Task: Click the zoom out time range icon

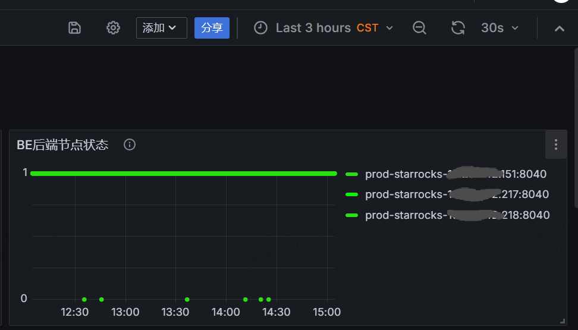Action: 420,28
